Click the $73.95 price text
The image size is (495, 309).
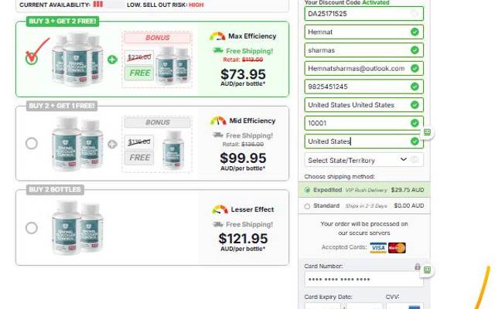click(243, 74)
